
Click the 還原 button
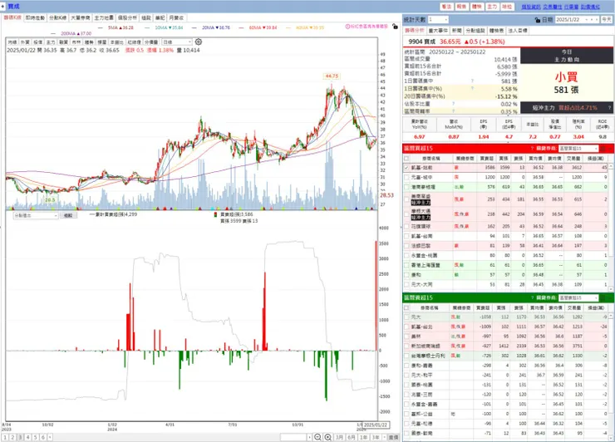tap(393, 437)
